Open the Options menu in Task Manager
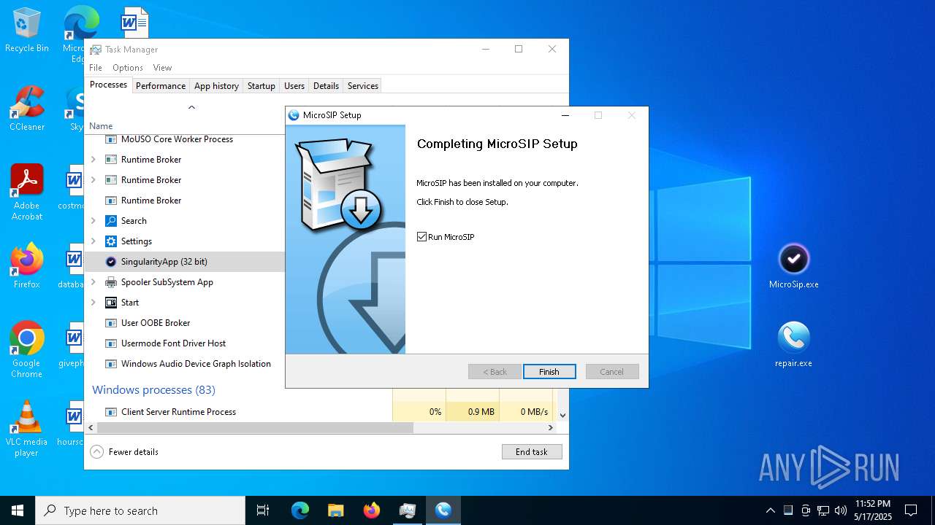 click(x=128, y=68)
